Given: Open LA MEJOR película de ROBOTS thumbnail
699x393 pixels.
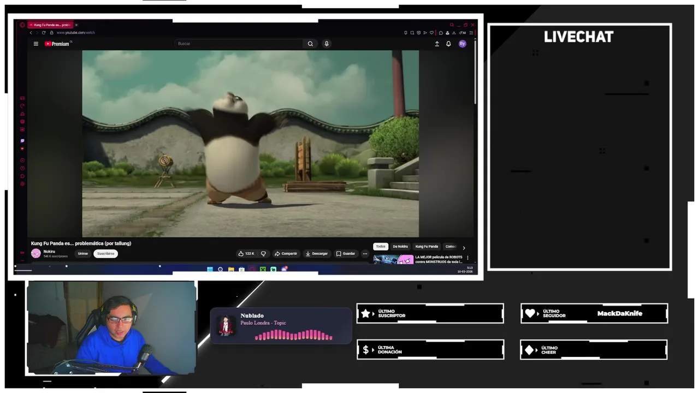Looking at the screenshot, I should tap(394, 259).
